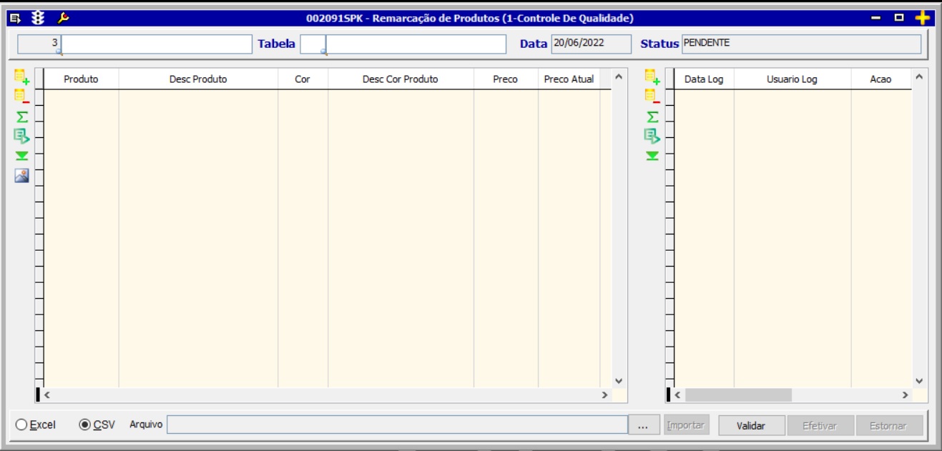Click the Arquivo file path field

coord(397,425)
